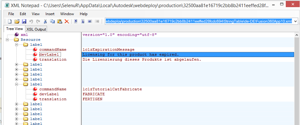Click the Nudge node left icon
This screenshot has height=125, width=300.
click(90, 21)
